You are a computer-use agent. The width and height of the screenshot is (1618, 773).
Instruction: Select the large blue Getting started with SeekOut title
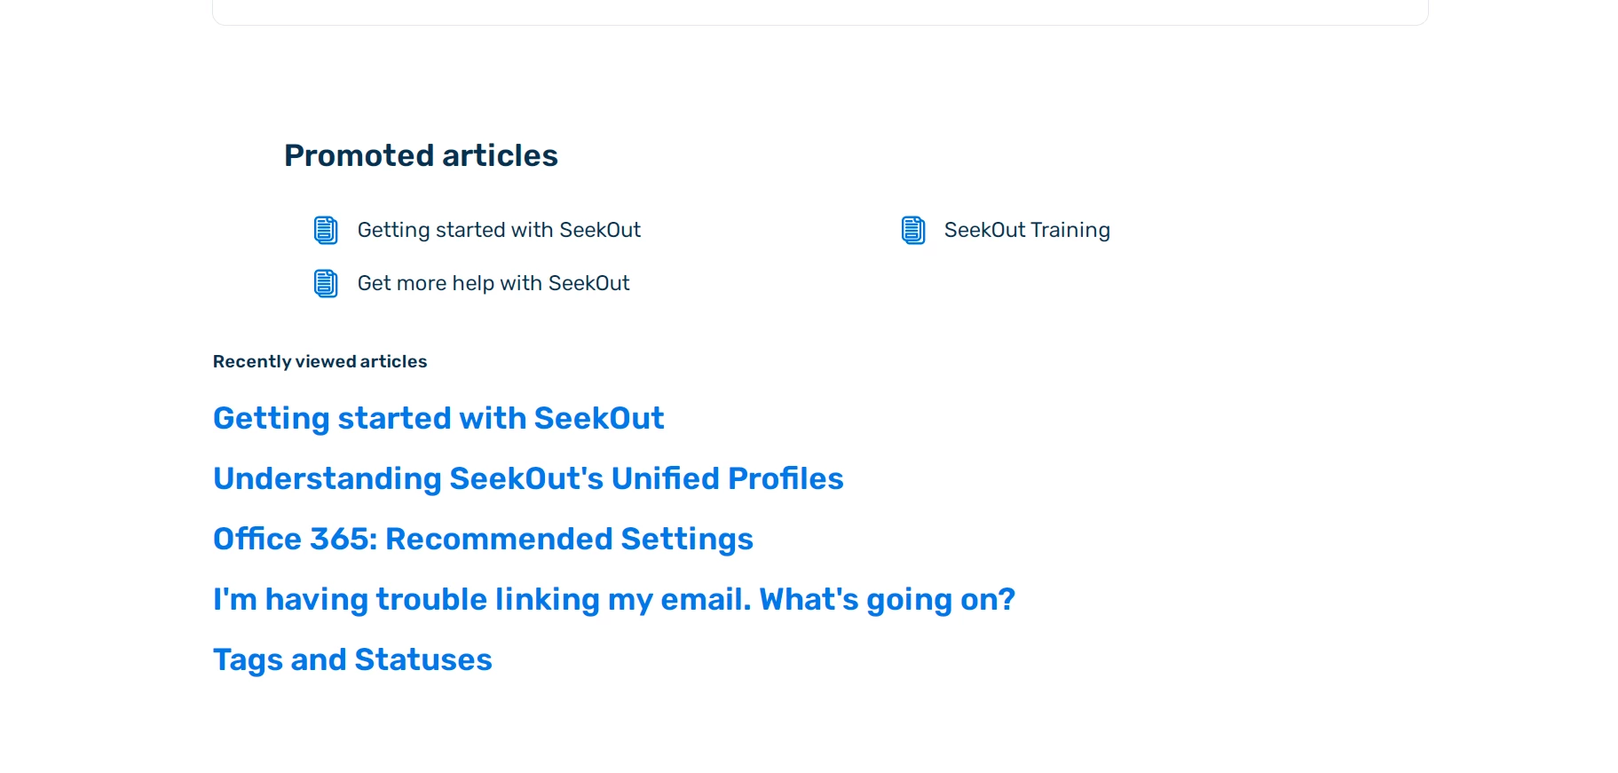[x=438, y=418]
